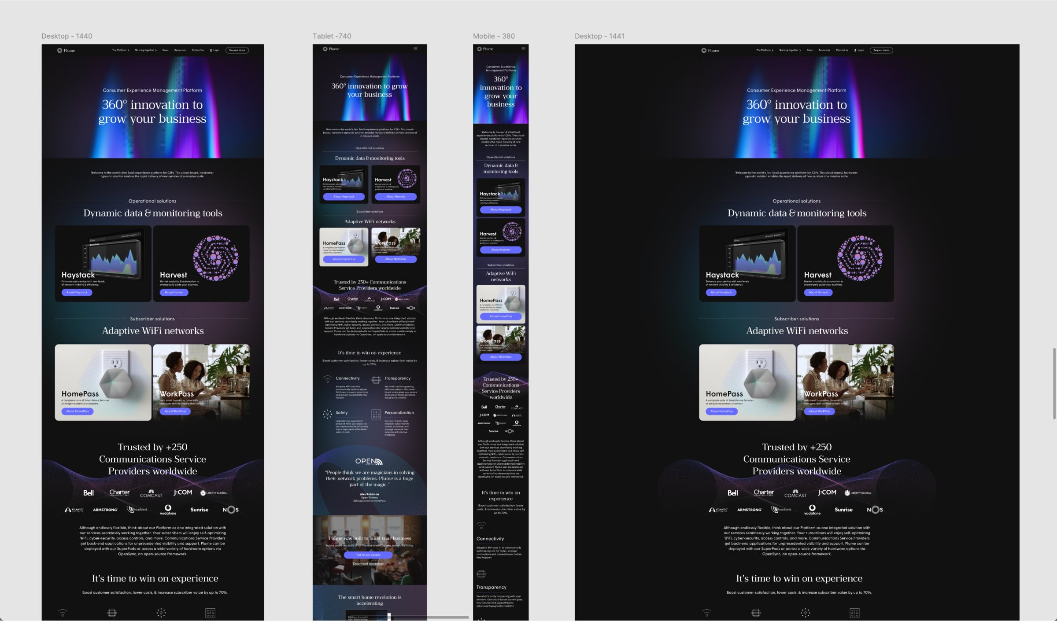Click About Haystack button in Desktop - 1440
The height and width of the screenshot is (621, 1057).
coord(77,292)
